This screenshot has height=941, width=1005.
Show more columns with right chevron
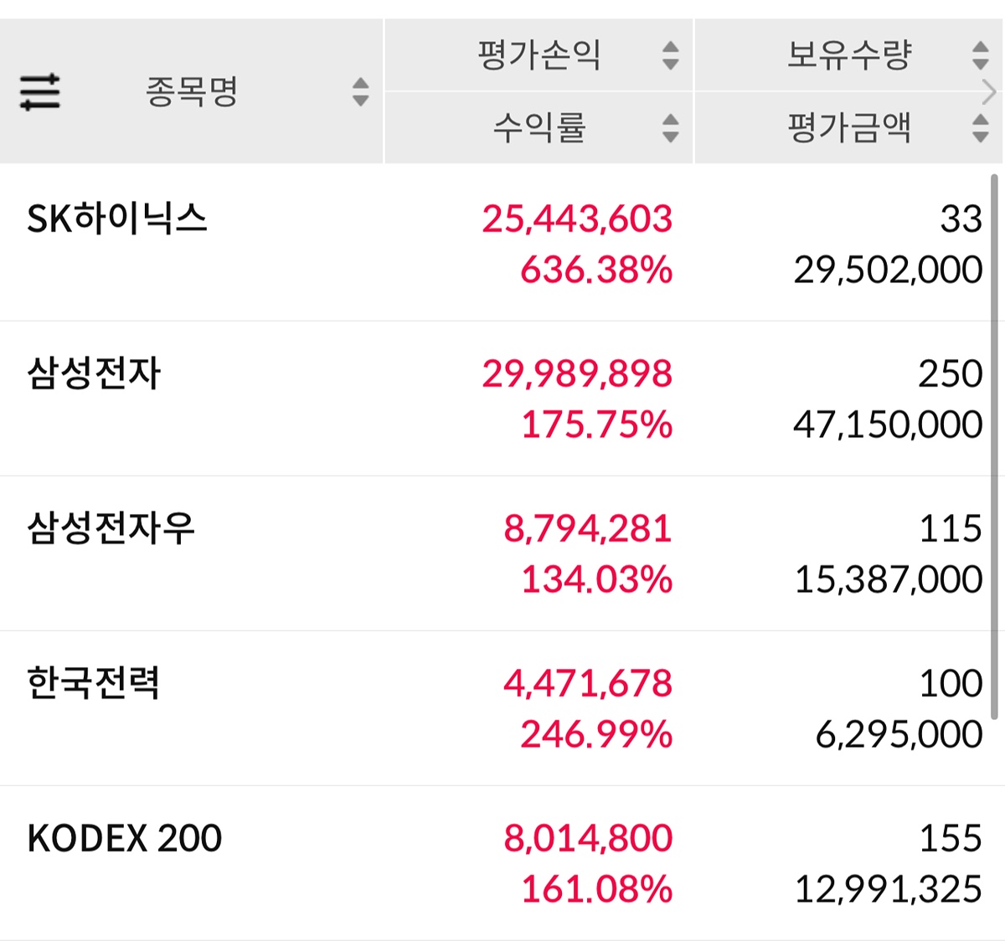click(x=990, y=91)
